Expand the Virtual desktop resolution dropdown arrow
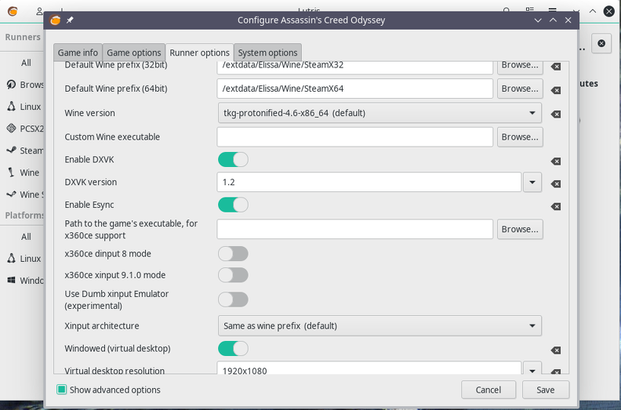621x410 pixels. pyautogui.click(x=532, y=369)
